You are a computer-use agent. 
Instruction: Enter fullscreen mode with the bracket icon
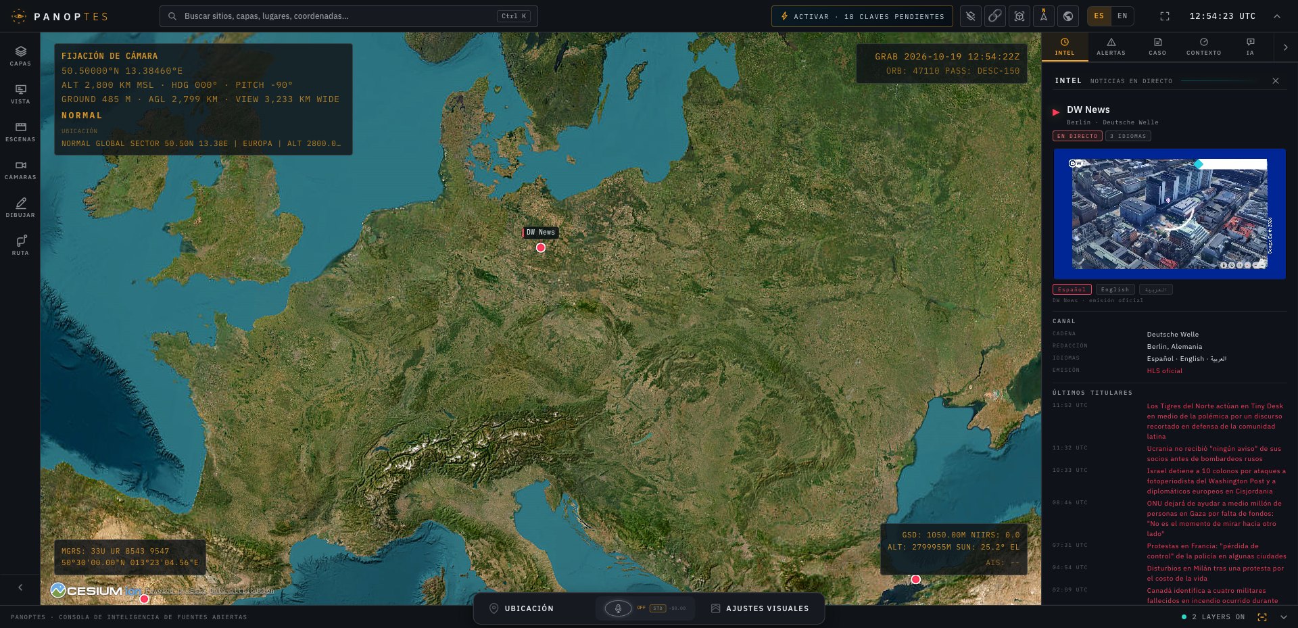(x=1165, y=16)
